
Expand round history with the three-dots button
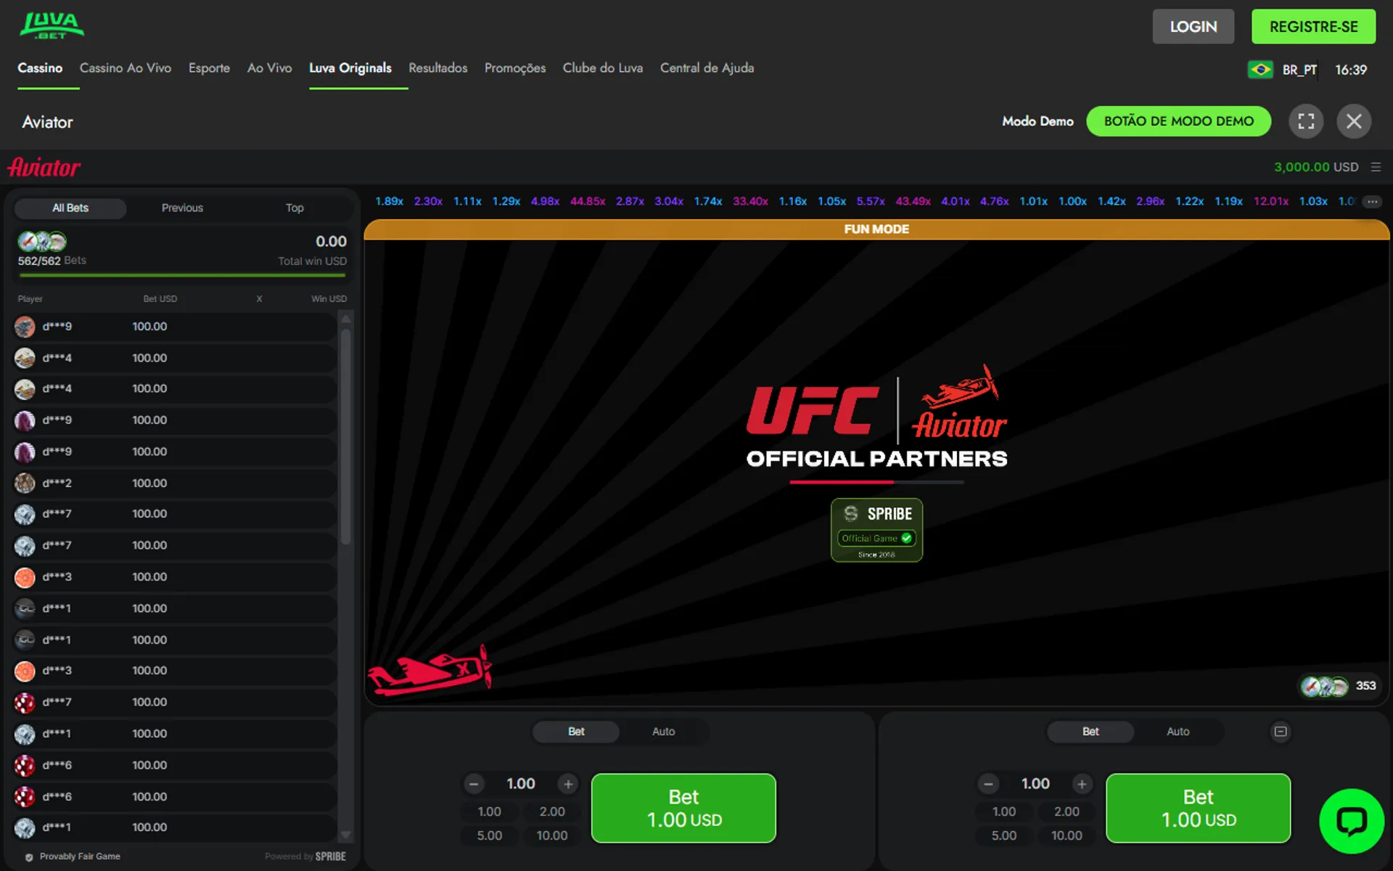pyautogui.click(x=1372, y=202)
